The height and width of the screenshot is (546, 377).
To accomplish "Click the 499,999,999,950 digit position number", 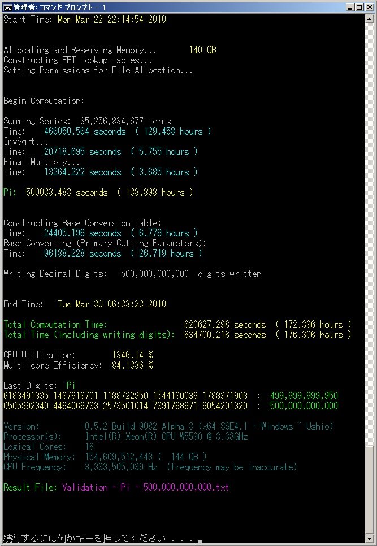I will [304, 396].
